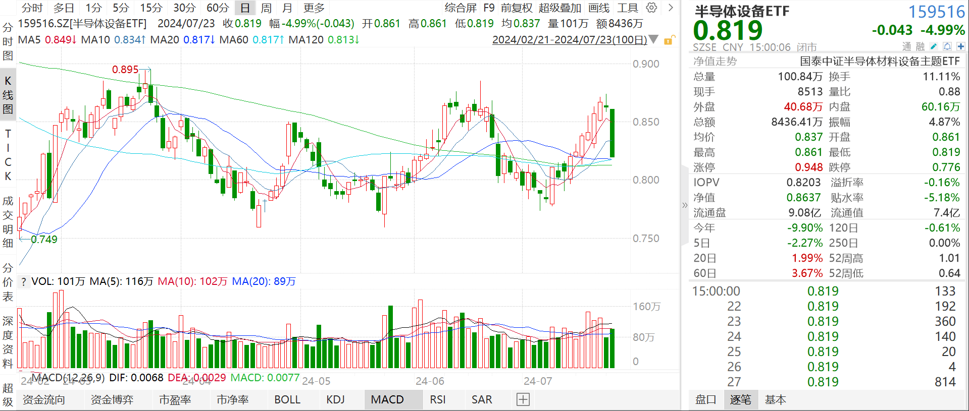Switch to BOLL indicator
The height and width of the screenshot is (411, 969).
(x=287, y=400)
